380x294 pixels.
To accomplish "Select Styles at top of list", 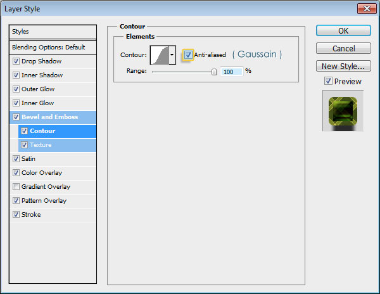I will (53, 32).
